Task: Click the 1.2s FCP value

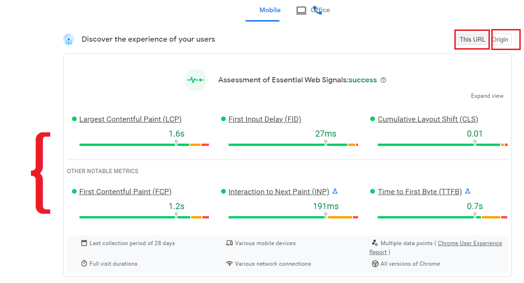Action: pos(176,206)
